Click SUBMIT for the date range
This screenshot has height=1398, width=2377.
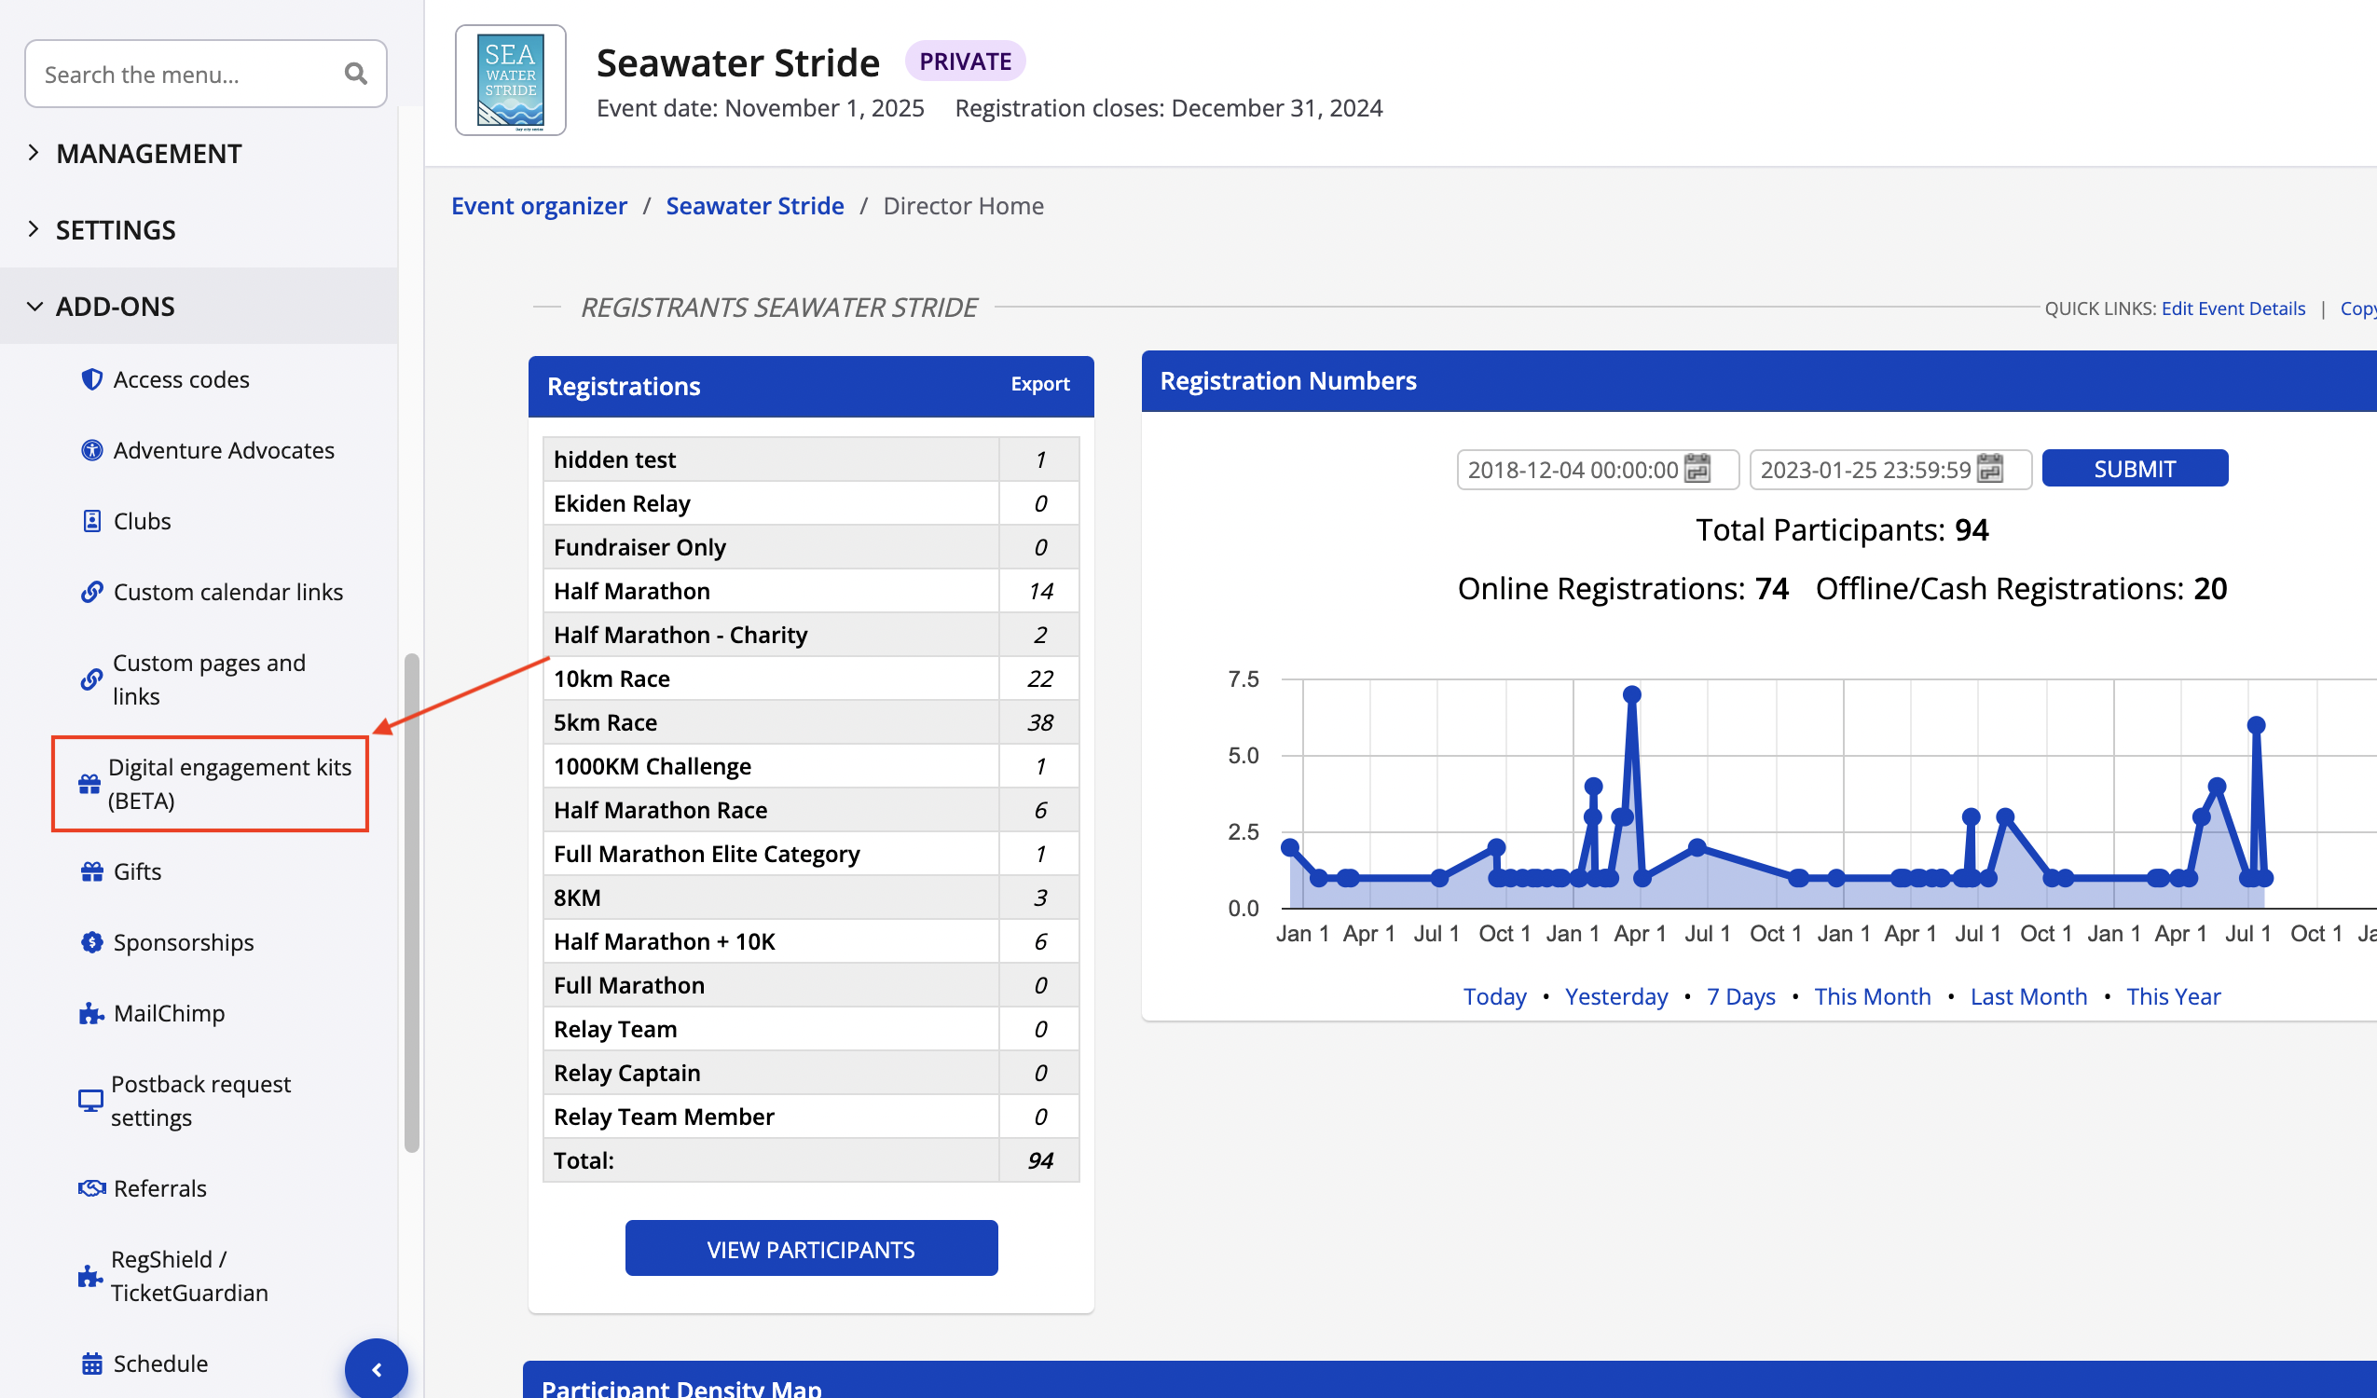[2134, 469]
